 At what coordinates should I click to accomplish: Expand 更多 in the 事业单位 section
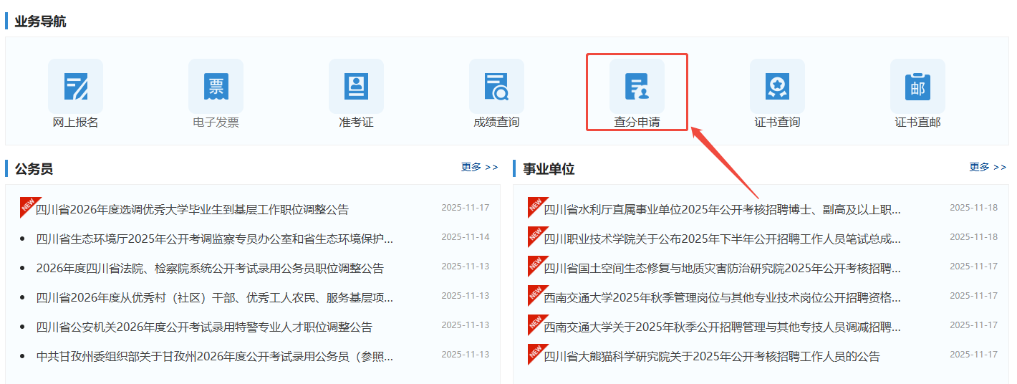[x=988, y=167]
